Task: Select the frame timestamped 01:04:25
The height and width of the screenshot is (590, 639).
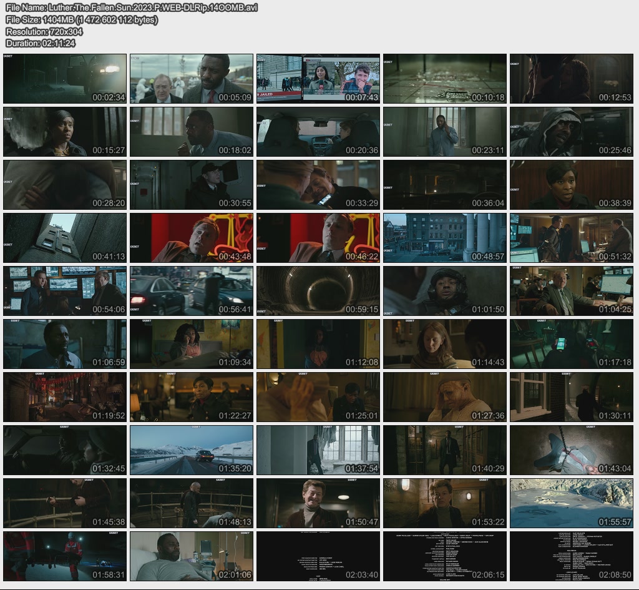Action: pyautogui.click(x=572, y=291)
